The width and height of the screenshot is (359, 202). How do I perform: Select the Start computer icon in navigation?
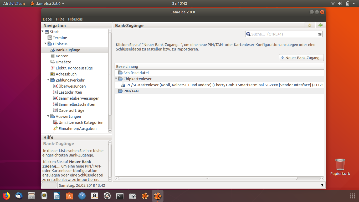pyautogui.click(x=47, y=32)
